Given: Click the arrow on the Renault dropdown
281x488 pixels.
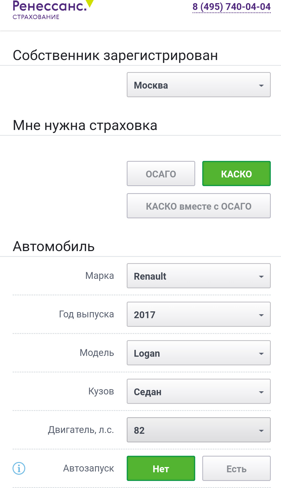Looking at the screenshot, I should click(x=261, y=276).
